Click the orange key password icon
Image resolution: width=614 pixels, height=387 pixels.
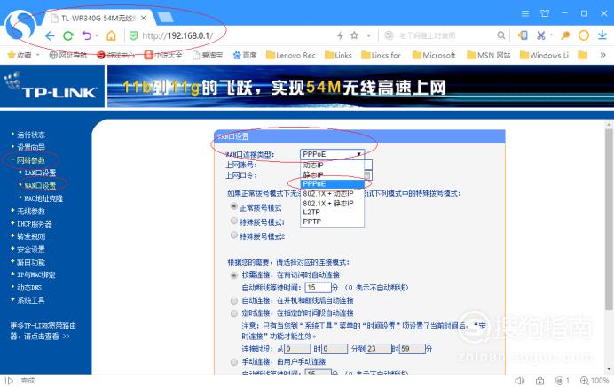[564, 35]
